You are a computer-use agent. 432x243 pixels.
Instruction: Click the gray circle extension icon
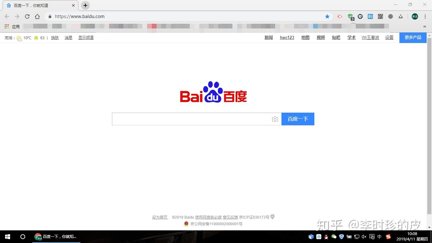[x=391, y=16]
